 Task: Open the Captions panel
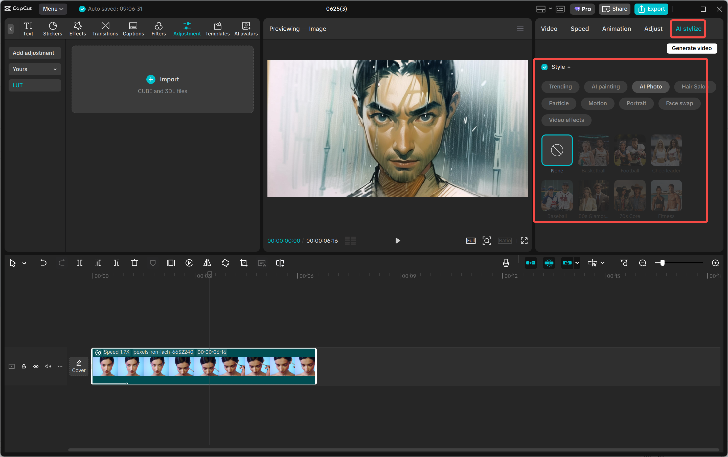point(133,29)
